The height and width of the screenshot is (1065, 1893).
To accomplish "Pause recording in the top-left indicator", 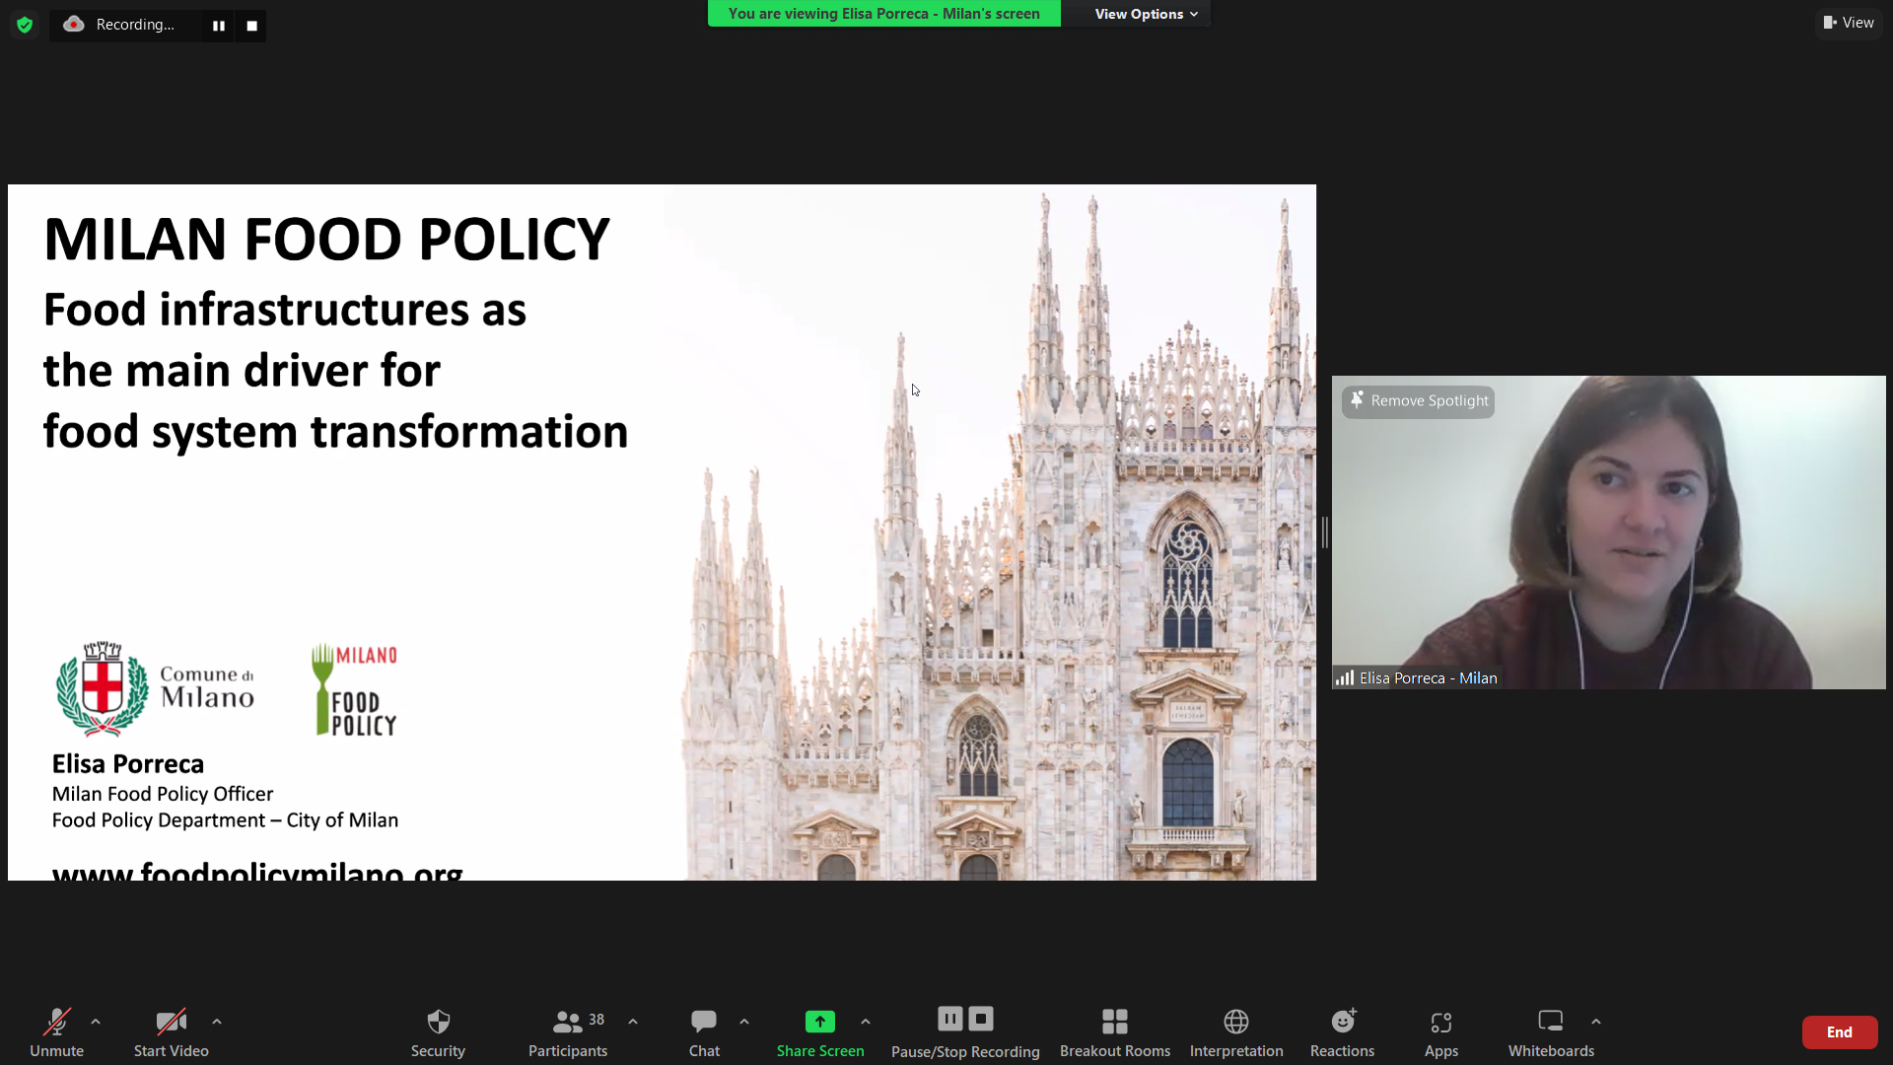I will point(219,26).
